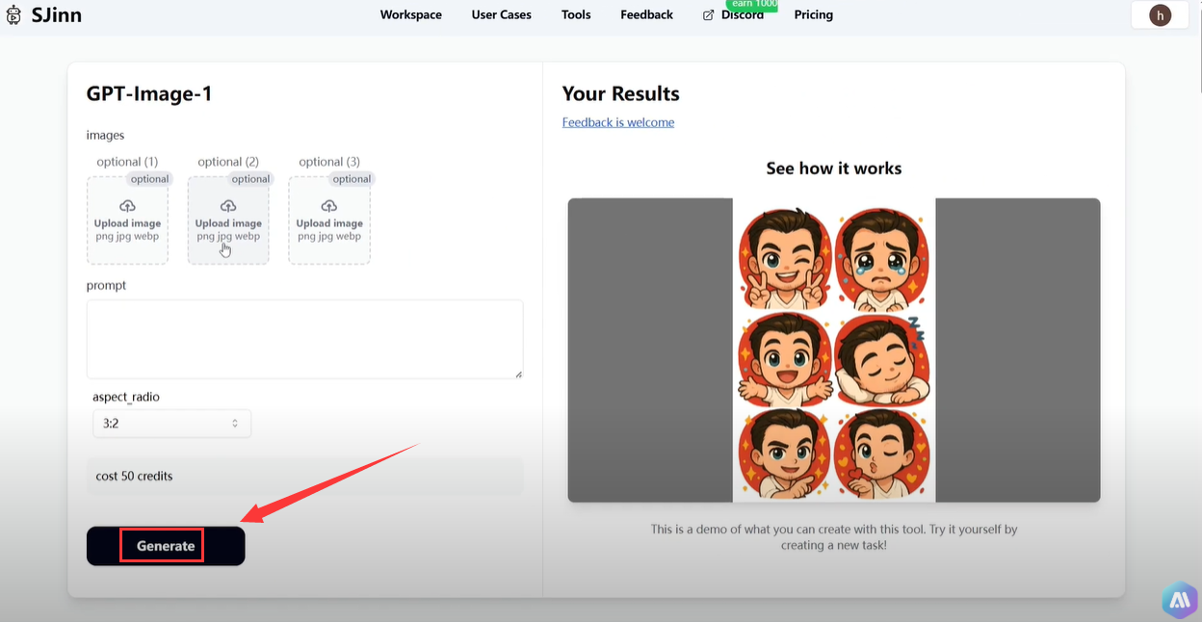The image size is (1202, 622).
Task: Click the 'optional (1)' label text
Action: tap(127, 162)
